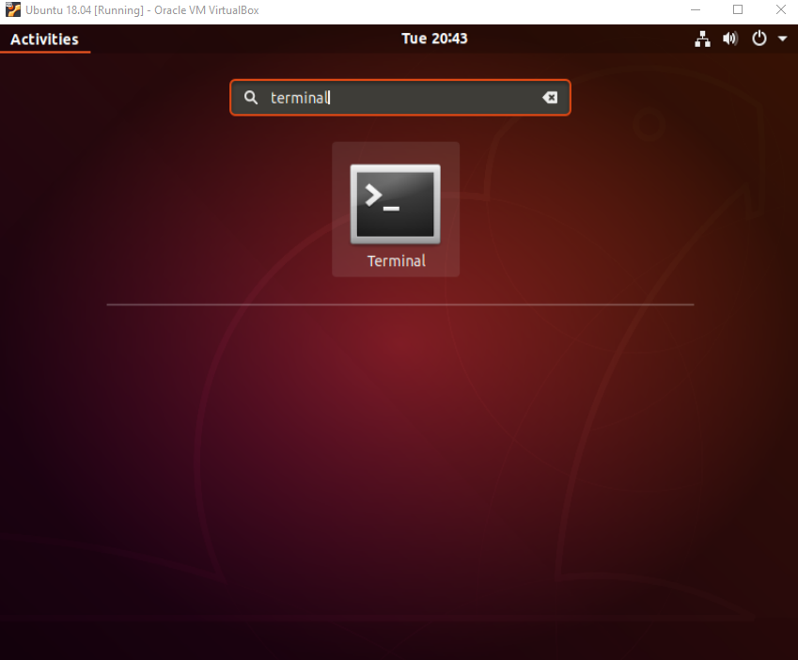798x660 pixels.
Task: Click the power icon in top bar
Action: tap(759, 39)
